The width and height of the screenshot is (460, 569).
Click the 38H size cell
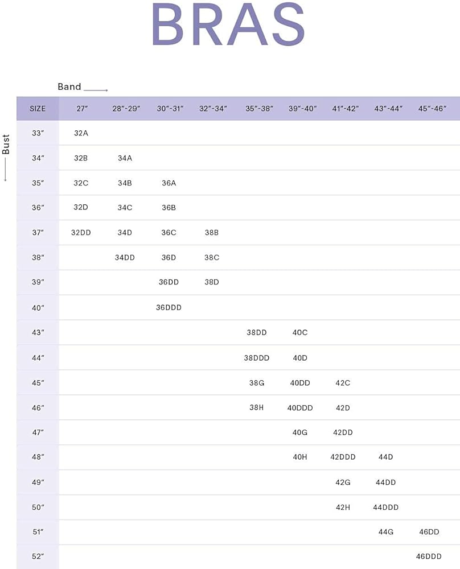coord(256,408)
